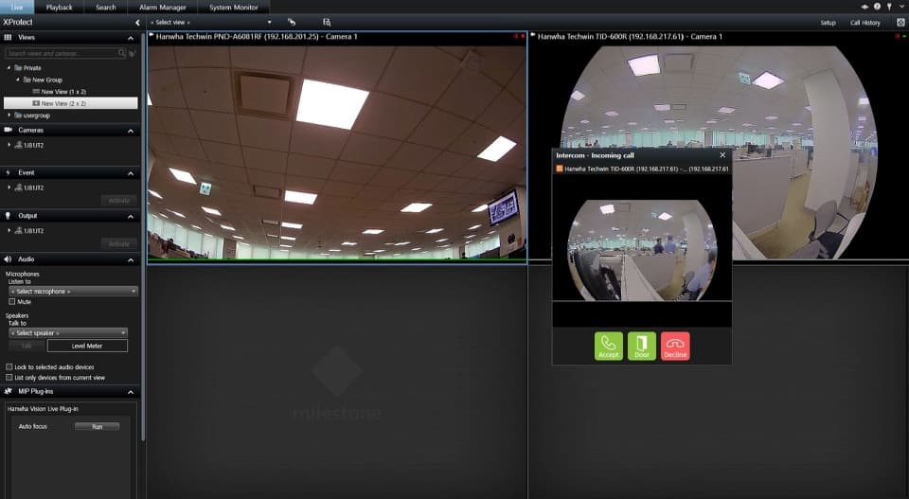Screen dimensions: 909x499
Task: Collapse the Private folder arrow
Action: coord(9,68)
